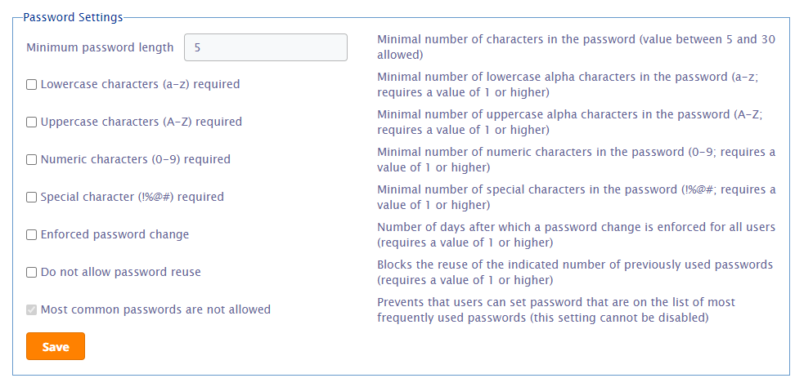This screenshot has height=387, width=804.
Task: Toggle the Special character (!%@#) required checkbox
Action: [32, 197]
